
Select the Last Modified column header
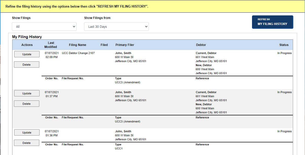50,45
